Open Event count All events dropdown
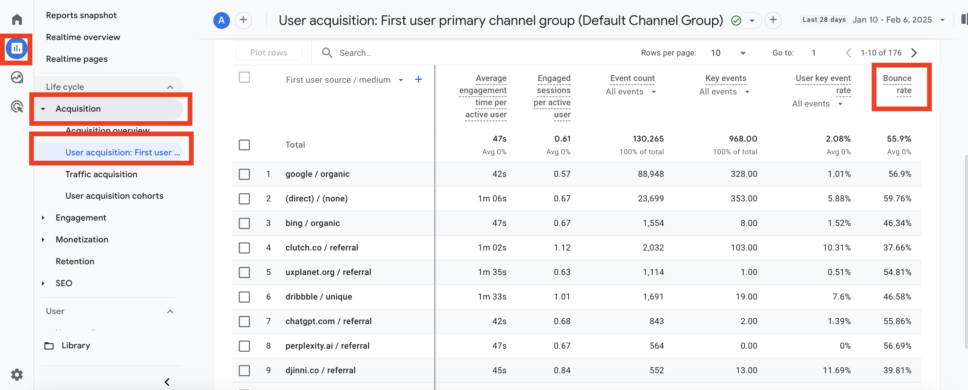Viewport: 968px width, 390px height. (x=631, y=92)
